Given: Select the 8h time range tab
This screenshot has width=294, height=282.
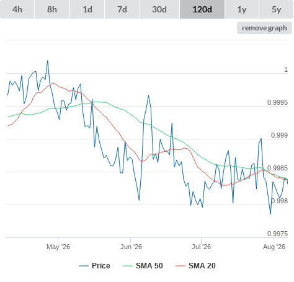Looking at the screenshot, I should click(52, 9).
